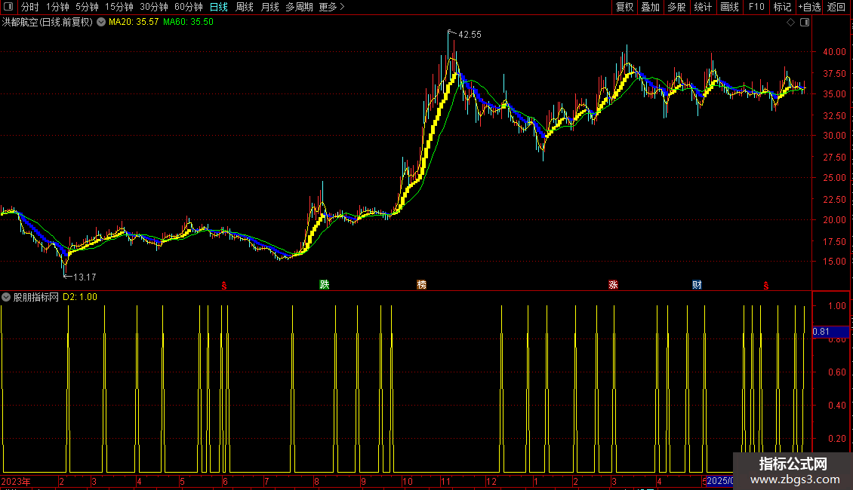Click the diamond icon above the chart

(x=791, y=23)
